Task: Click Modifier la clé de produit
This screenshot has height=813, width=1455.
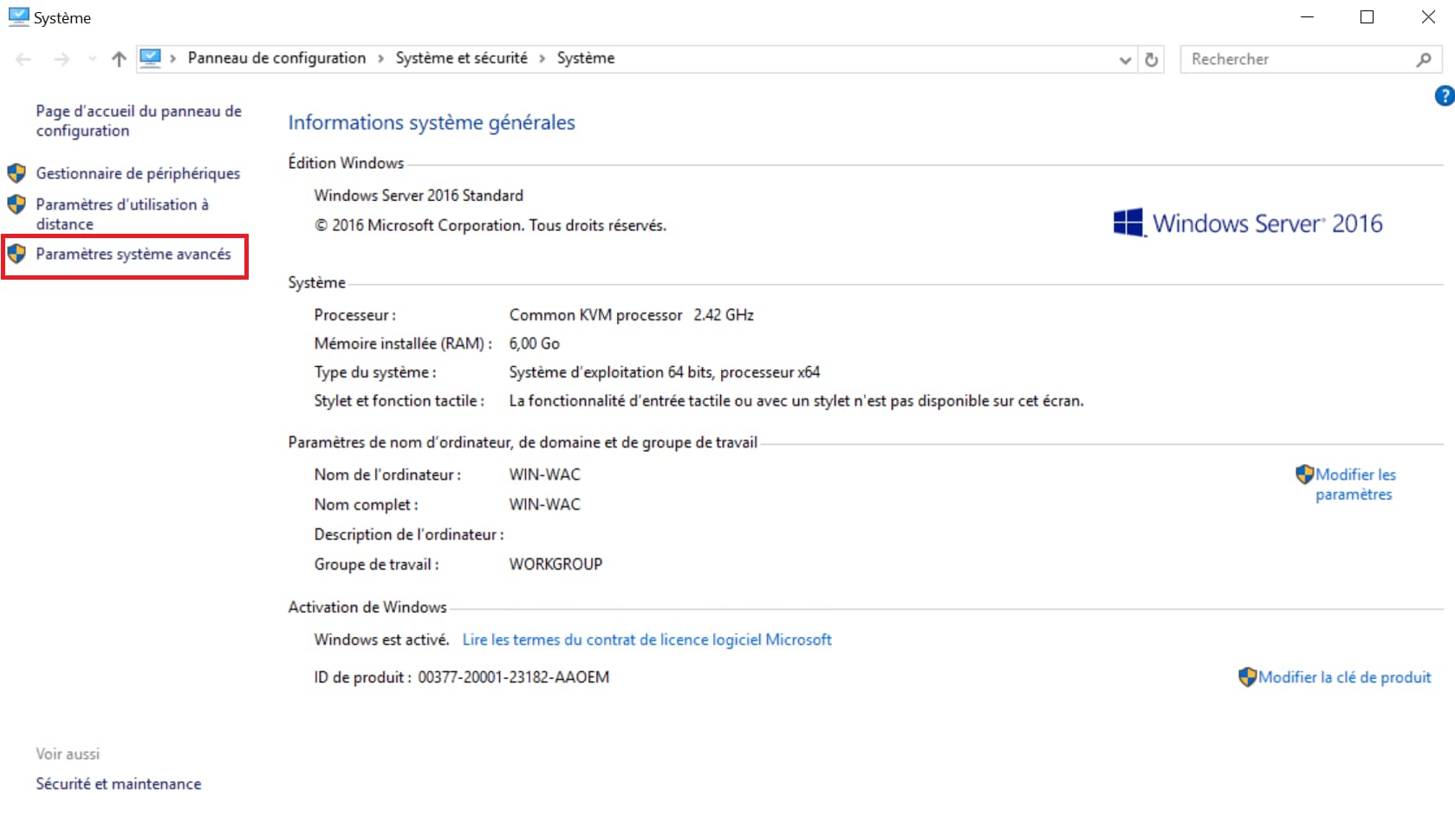Action: click(1344, 677)
